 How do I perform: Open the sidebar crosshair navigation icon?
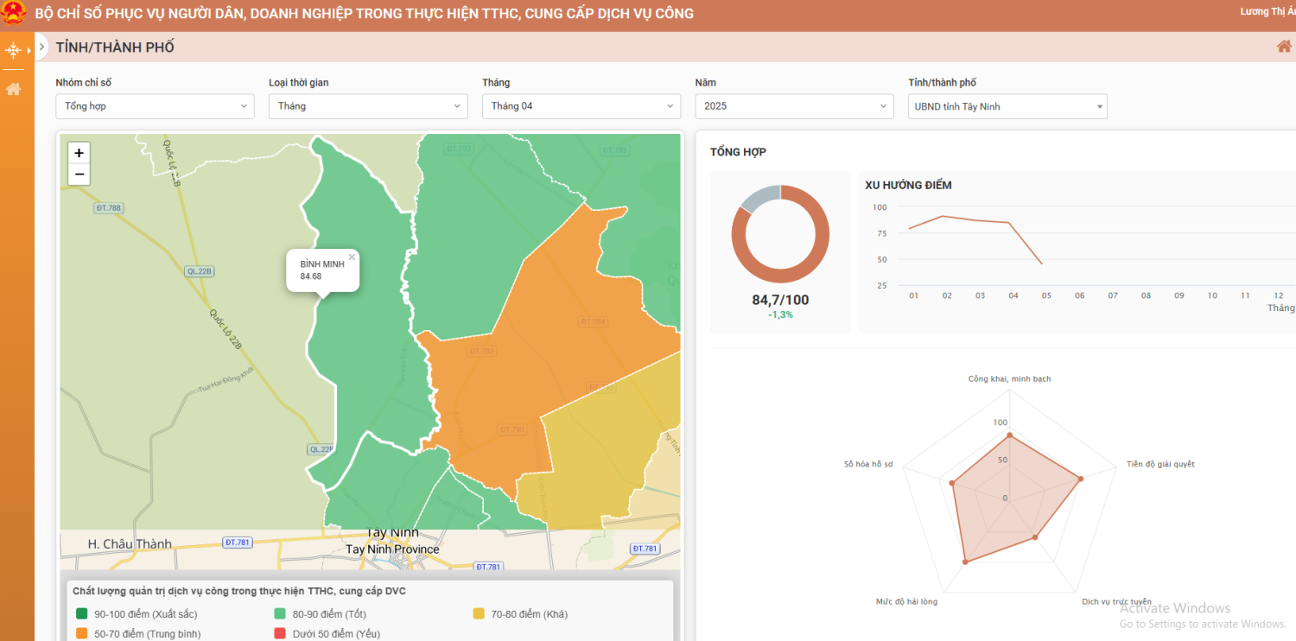pos(13,51)
